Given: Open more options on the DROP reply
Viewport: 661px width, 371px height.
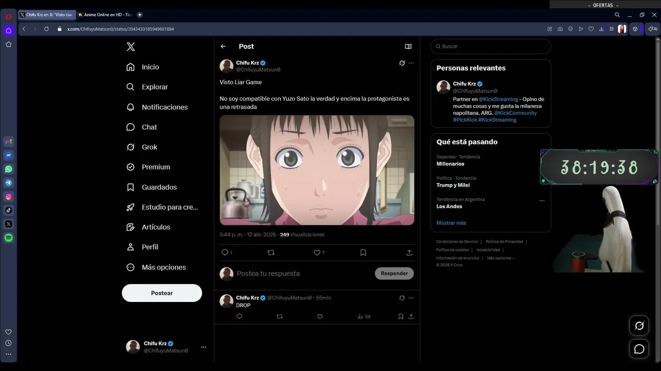Looking at the screenshot, I should click(x=411, y=298).
